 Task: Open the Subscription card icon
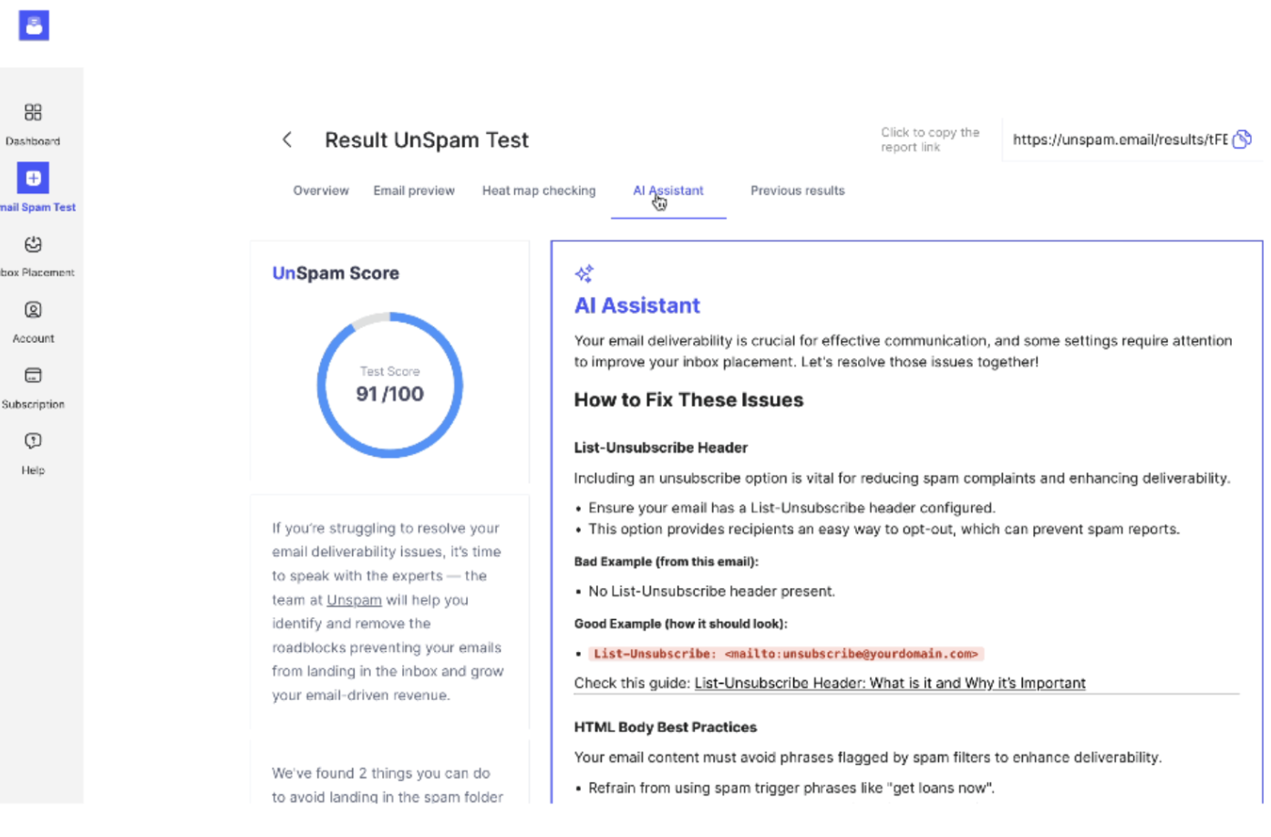33,376
